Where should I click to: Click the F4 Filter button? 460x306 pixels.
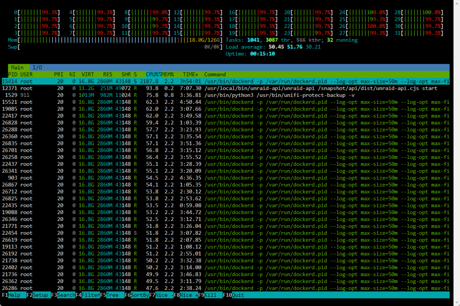(x=88, y=295)
